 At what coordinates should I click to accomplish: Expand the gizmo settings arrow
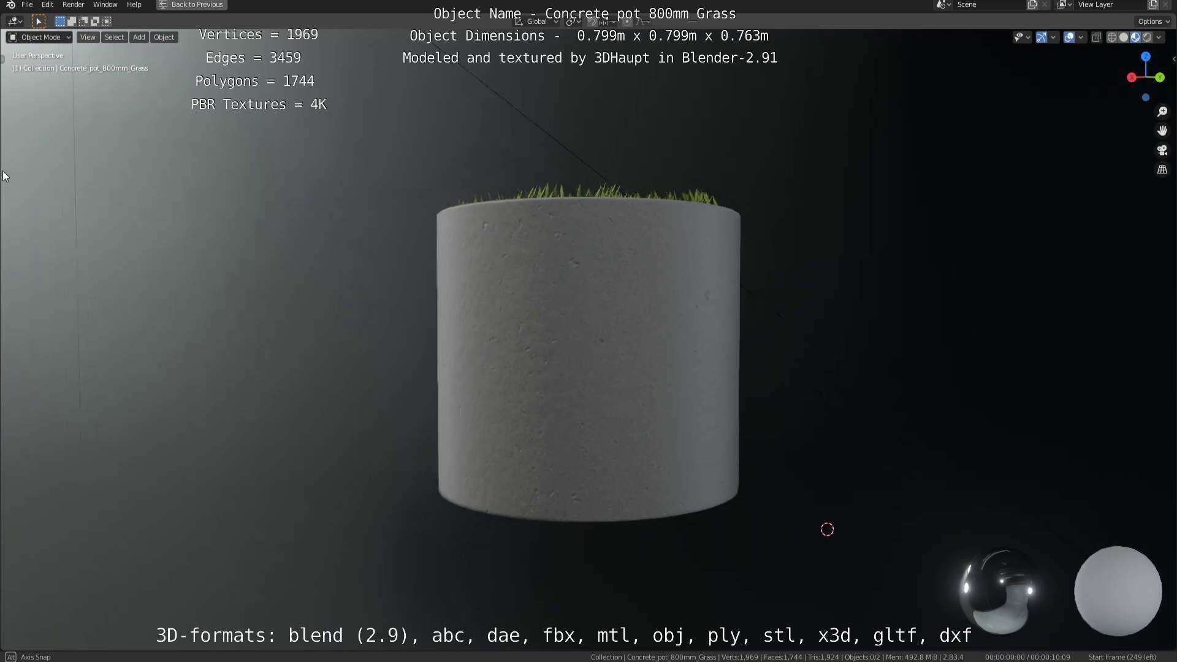[x=1053, y=37]
